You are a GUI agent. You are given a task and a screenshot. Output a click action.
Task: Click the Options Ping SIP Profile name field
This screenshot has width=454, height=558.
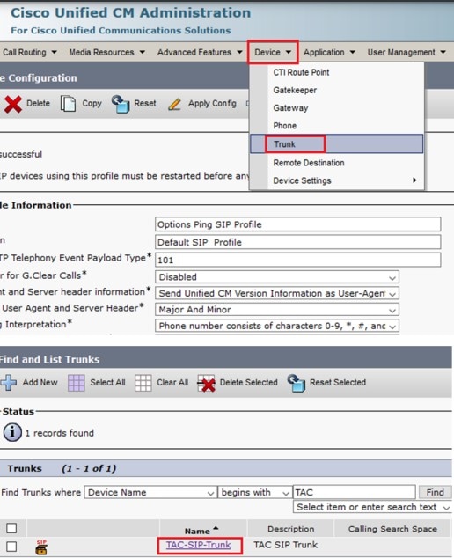(x=297, y=224)
